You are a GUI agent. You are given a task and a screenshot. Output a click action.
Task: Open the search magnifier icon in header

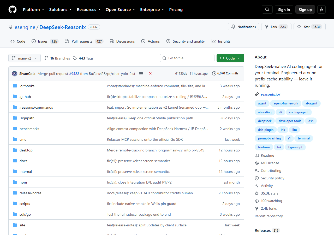point(267,10)
